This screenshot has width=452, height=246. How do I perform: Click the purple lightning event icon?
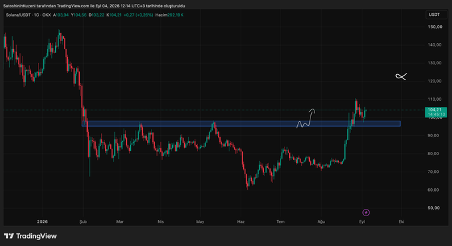pyautogui.click(x=366, y=213)
